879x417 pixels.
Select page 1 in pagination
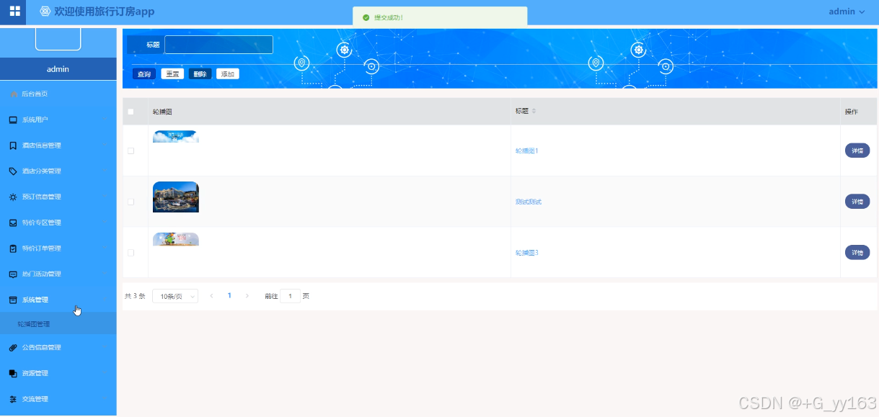coord(229,296)
